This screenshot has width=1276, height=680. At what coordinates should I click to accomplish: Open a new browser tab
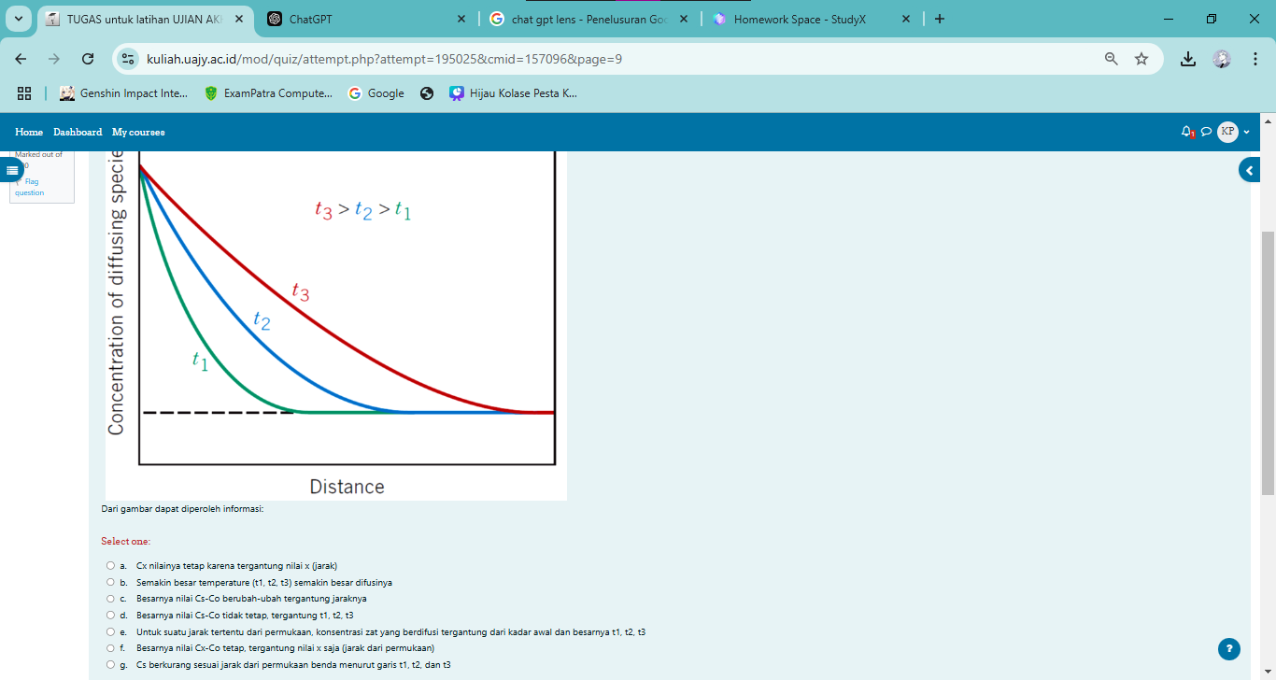pyautogui.click(x=939, y=19)
